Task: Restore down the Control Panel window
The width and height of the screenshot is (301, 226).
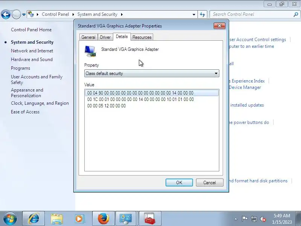Action: point(282,4)
